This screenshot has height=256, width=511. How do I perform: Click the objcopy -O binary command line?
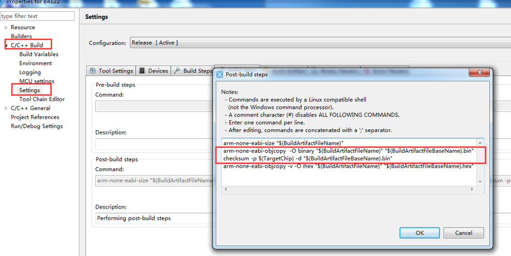tap(348, 151)
